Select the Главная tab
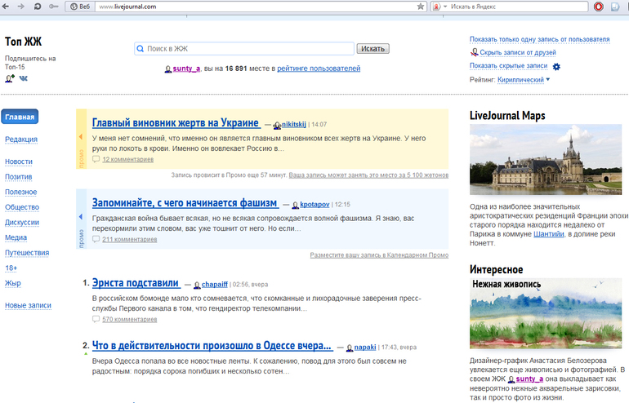629x403 pixels. 20,117
